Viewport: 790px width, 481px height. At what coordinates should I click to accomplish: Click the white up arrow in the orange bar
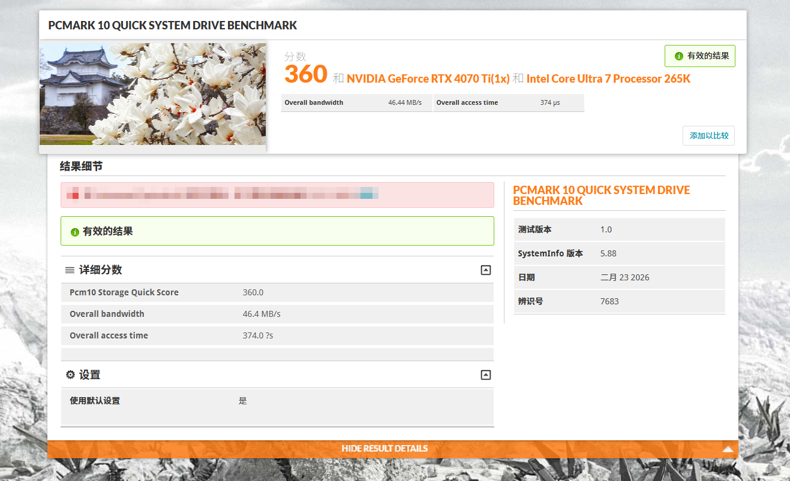tap(728, 449)
